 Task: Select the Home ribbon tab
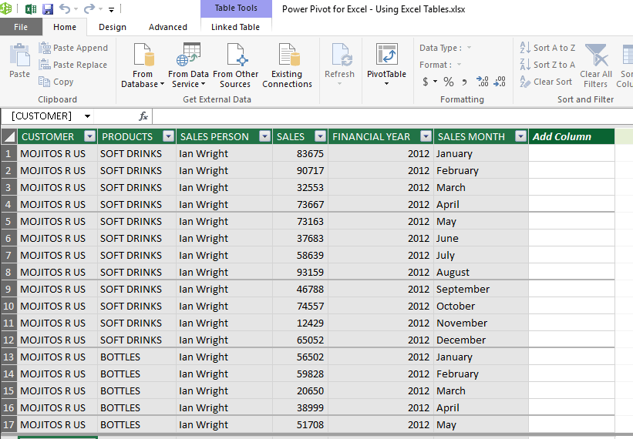click(x=65, y=27)
